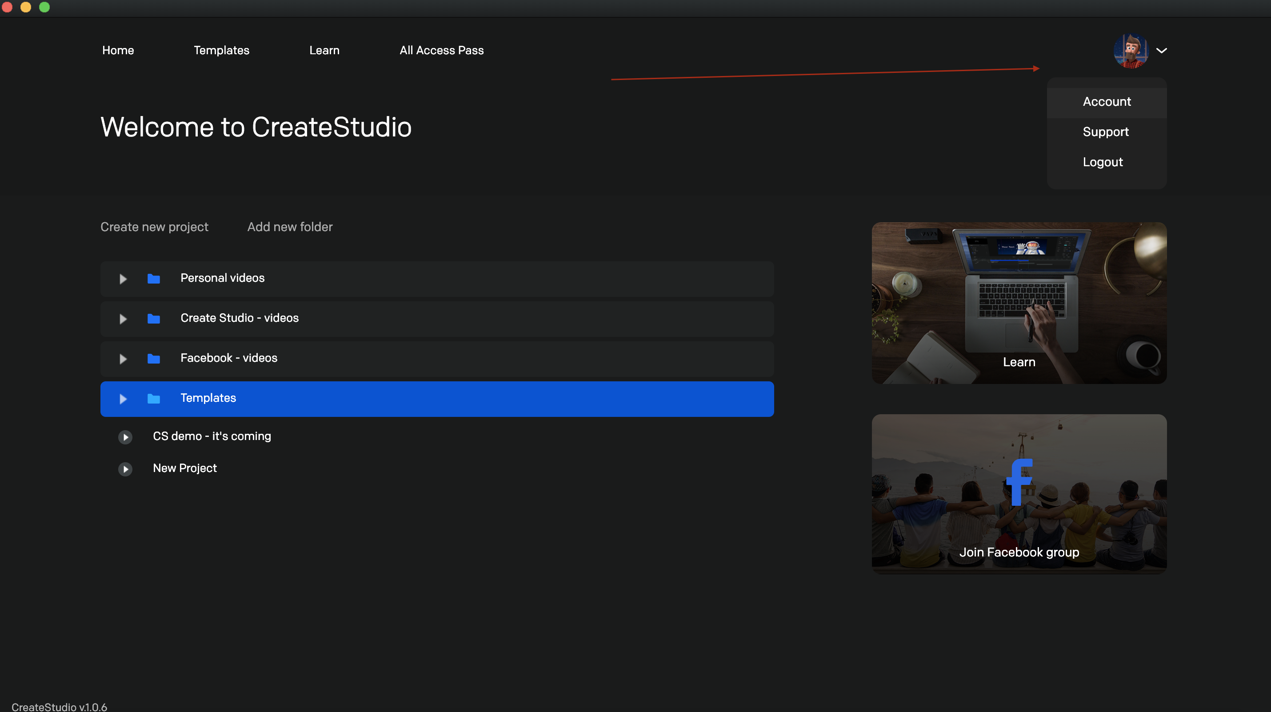Click Create new project
The height and width of the screenshot is (712, 1271).
tap(155, 227)
